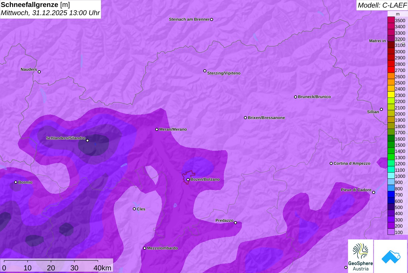Viewport: 408px width, 273px height.
Task: Click the Pieve di Cadore marker
Action: click(x=374, y=192)
